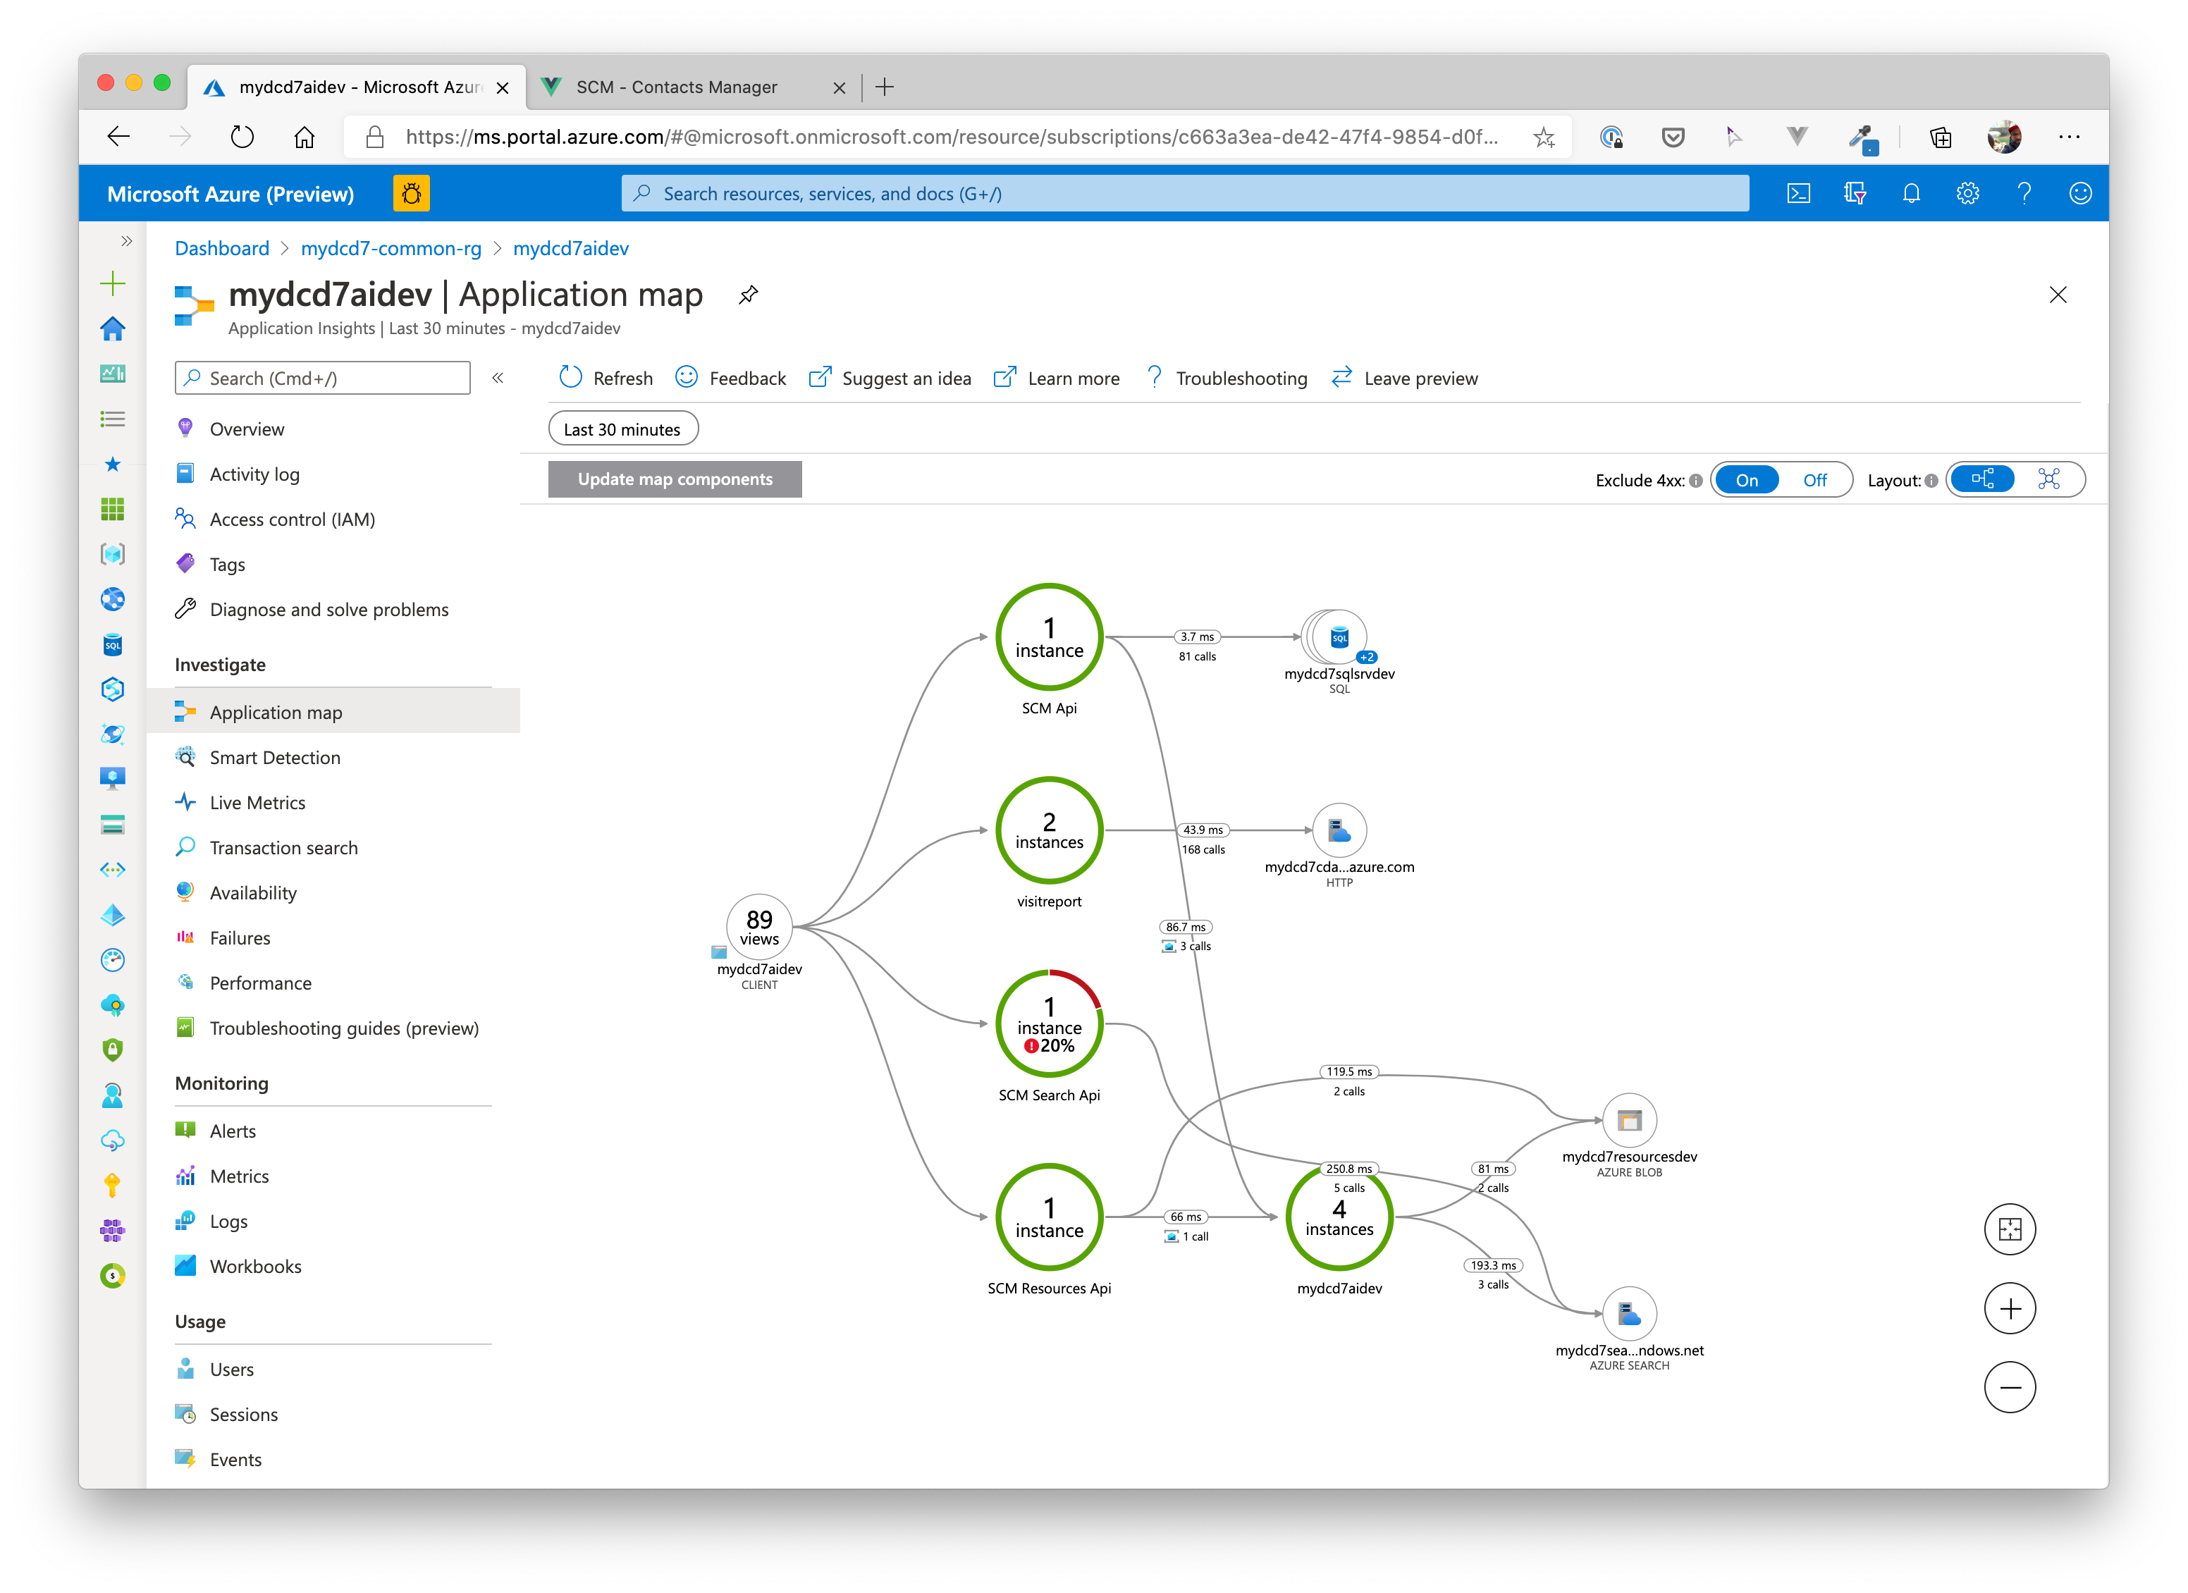Click the help question mark icon
The width and height of the screenshot is (2188, 1593).
pyautogui.click(x=2024, y=194)
